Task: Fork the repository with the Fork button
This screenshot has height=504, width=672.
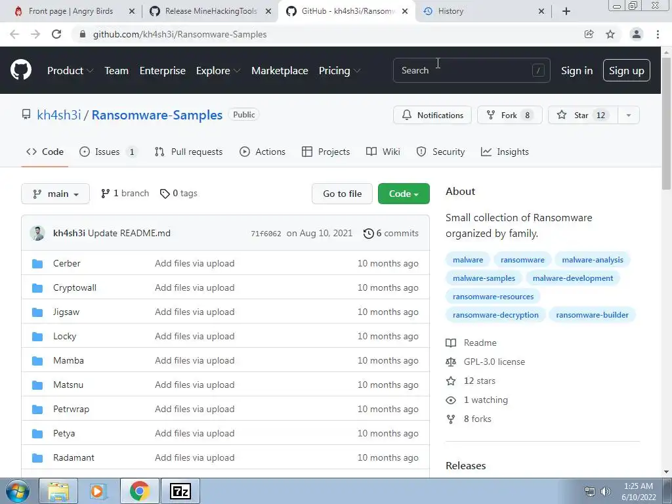Action: [509, 115]
